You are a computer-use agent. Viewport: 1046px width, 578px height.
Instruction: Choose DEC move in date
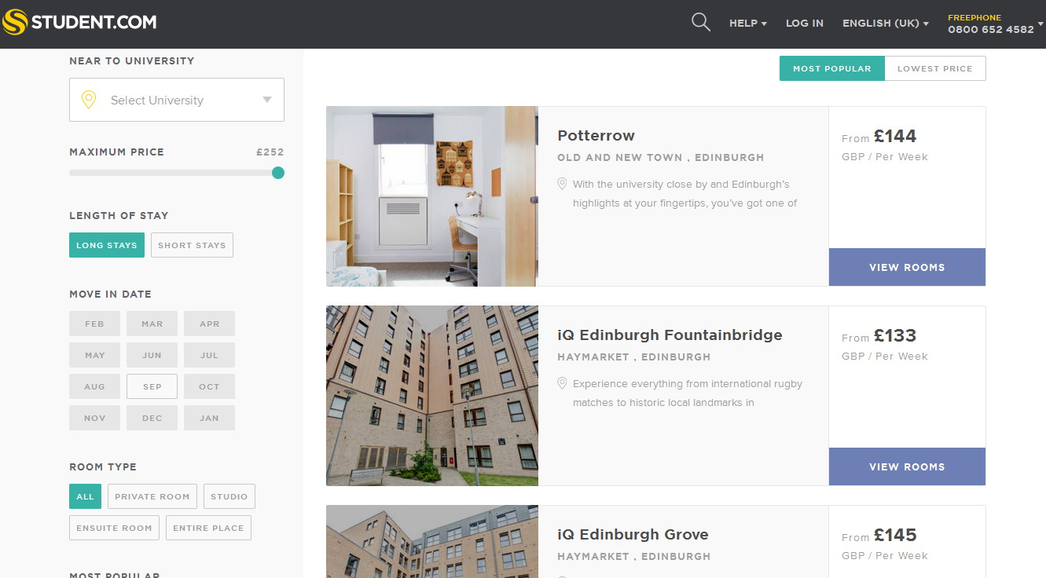[x=152, y=418]
